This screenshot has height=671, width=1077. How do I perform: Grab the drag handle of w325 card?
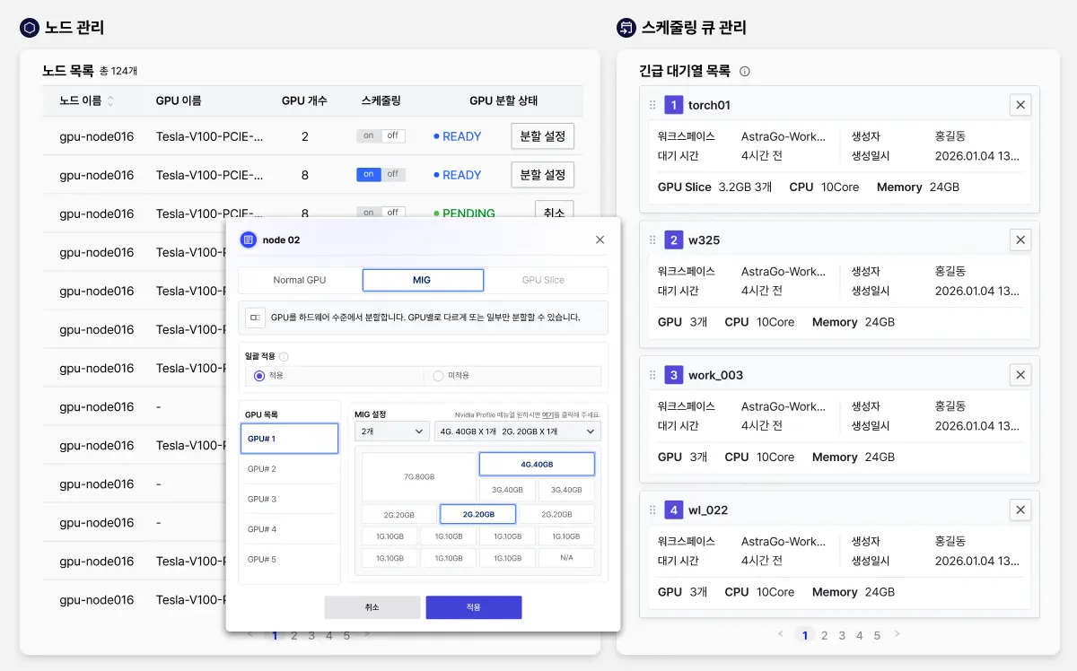(x=652, y=240)
